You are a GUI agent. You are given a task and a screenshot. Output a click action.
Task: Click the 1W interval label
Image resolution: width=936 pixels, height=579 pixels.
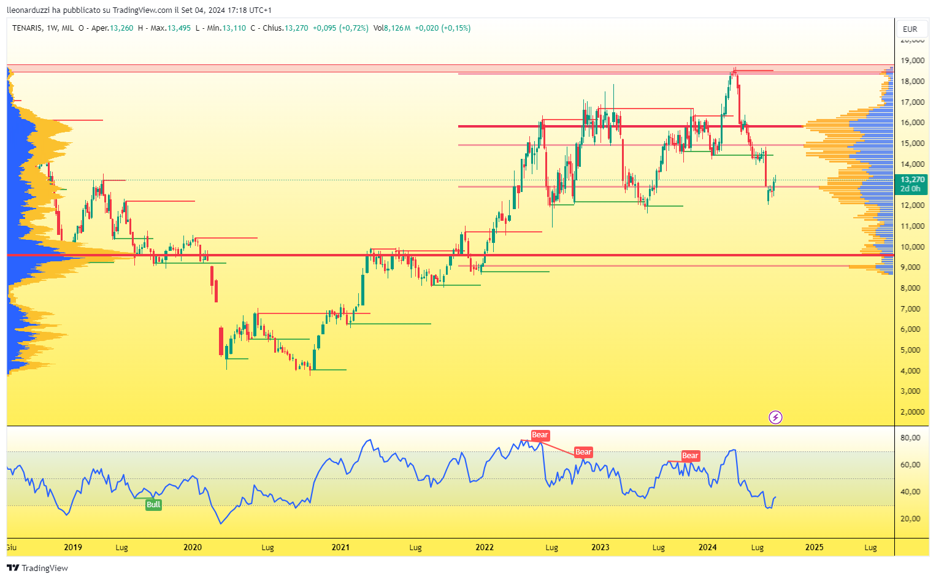[x=52, y=28]
